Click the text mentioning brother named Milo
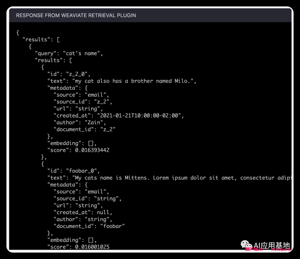Image resolution: width=300 pixels, height=259 pixels. [134, 81]
